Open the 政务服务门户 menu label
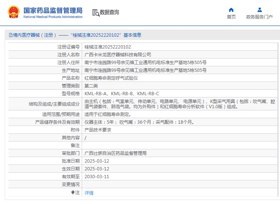The image size is (280, 203). tap(259, 17)
